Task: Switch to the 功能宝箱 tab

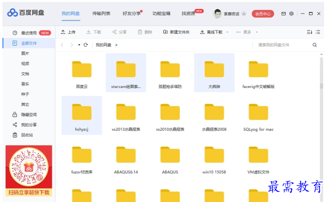Action: 161,14
